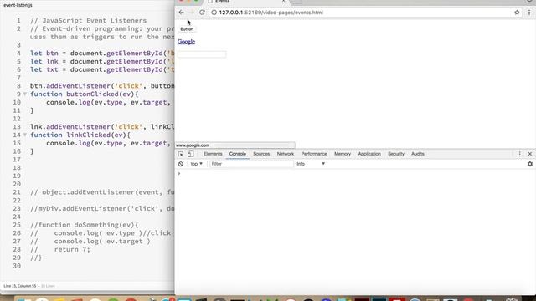This screenshot has height=301, width=536.
Task: Close the DevTools panel
Action: pos(530,154)
